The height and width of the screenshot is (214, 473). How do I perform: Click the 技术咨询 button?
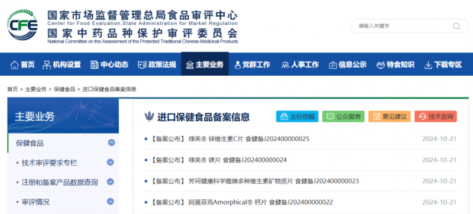coord(436,116)
